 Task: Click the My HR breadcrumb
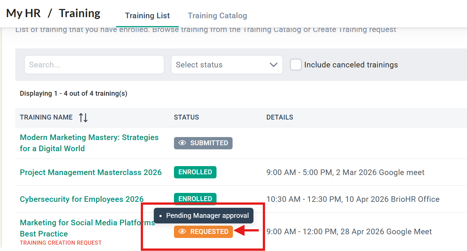click(24, 13)
